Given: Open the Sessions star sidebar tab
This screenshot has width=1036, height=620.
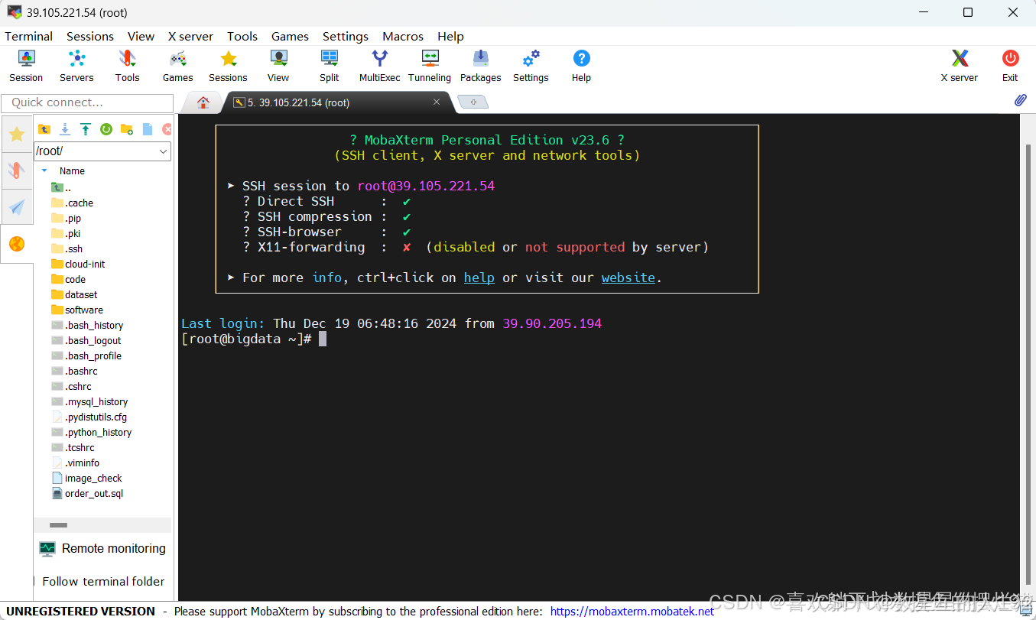Looking at the screenshot, I should tap(17, 135).
